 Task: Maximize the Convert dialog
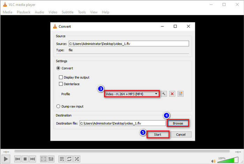pos(175,26)
